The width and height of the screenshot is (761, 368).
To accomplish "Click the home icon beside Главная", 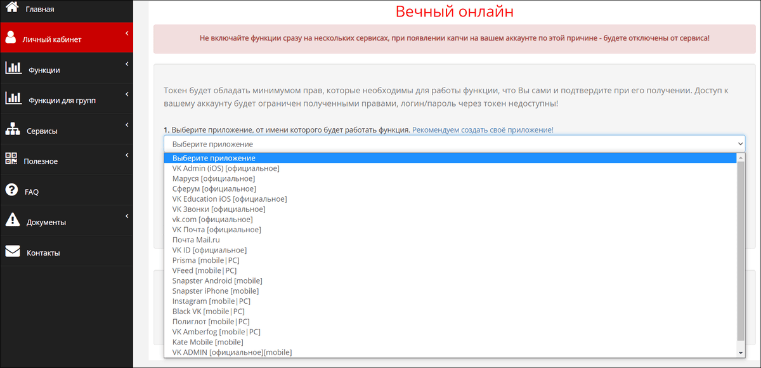I will 12,8.
